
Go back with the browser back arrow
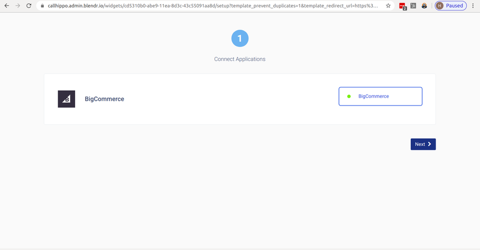(x=7, y=6)
